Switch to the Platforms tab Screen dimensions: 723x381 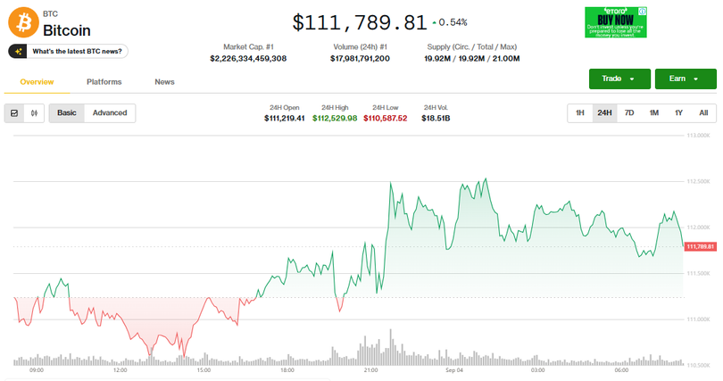104,82
